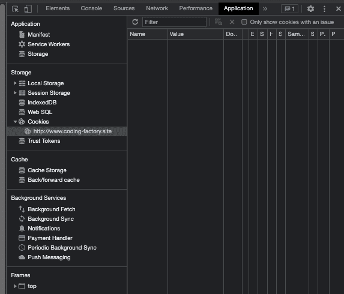
Task: Toggle the device toolbar icon
Action: (28, 9)
